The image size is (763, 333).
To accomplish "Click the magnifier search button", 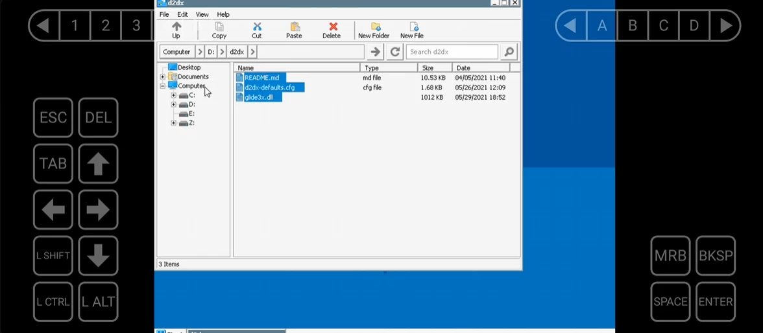I will pos(509,52).
